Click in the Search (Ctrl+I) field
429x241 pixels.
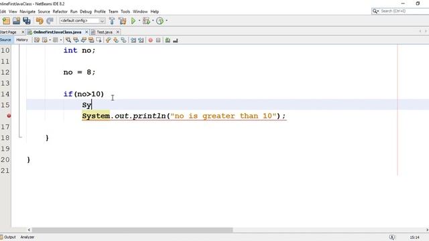404,11
